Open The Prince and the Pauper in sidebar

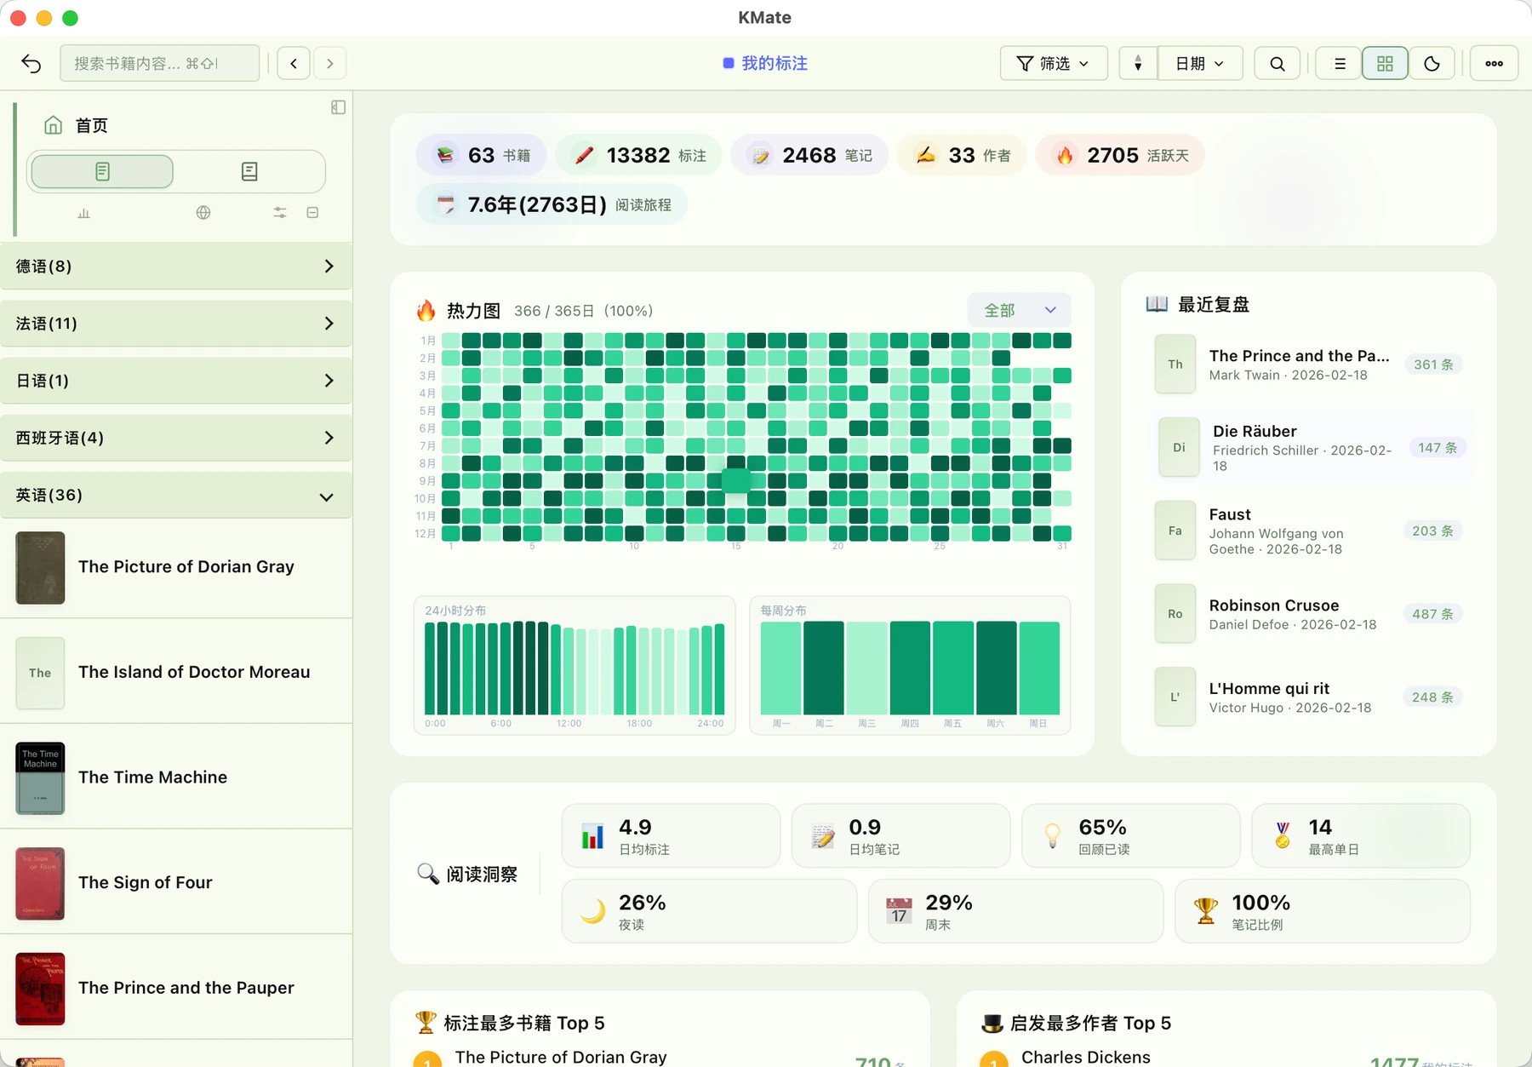176,988
